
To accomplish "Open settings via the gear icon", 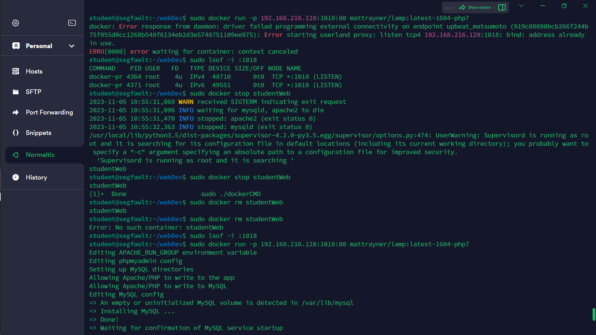I will coord(16,23).
